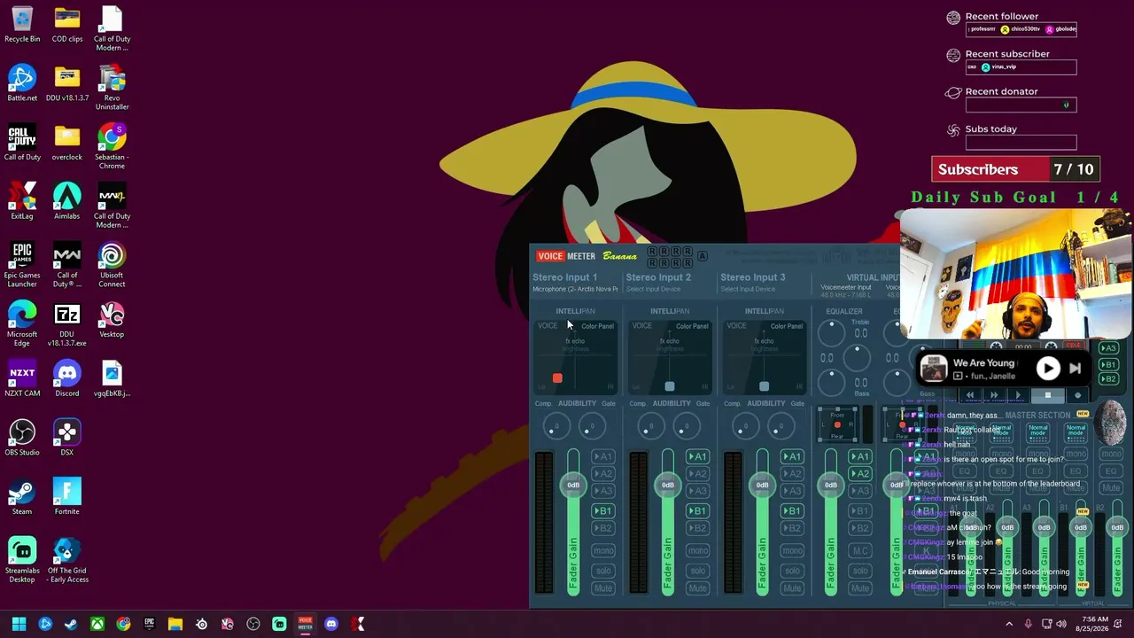Screen dimensions: 1134x638
Task: Click the Stereo Input 1 fader knob
Action: (x=573, y=485)
